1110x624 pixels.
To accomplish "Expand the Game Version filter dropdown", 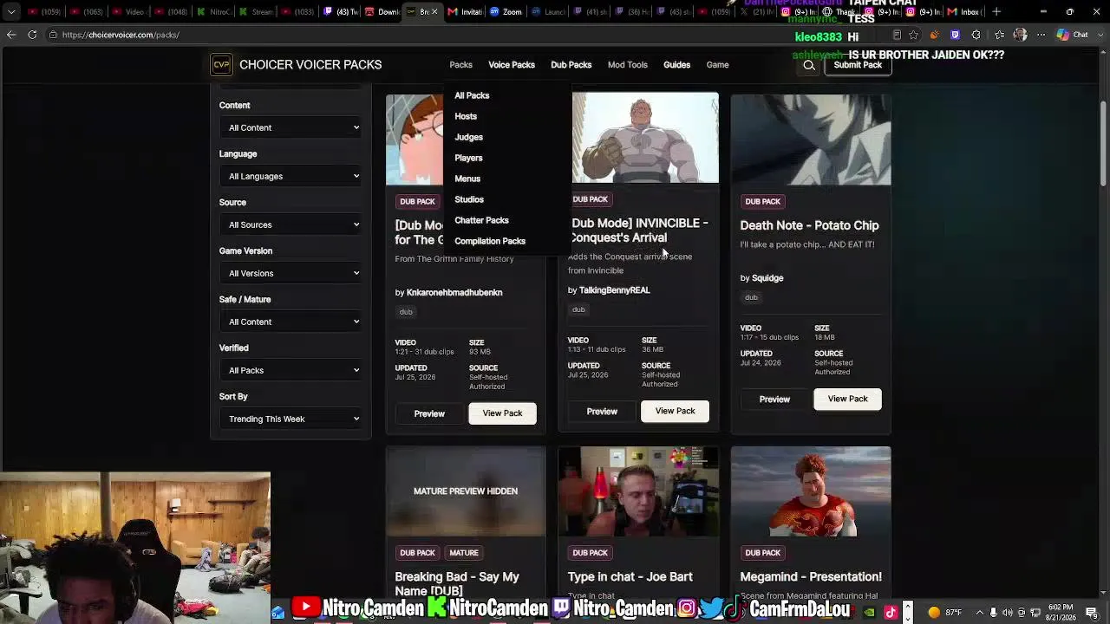I will (292, 273).
